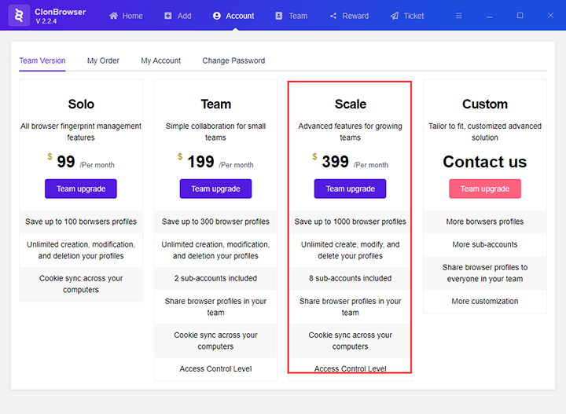Click 'More borwsers profiles' in Custom
The image size is (566, 414).
[485, 222]
